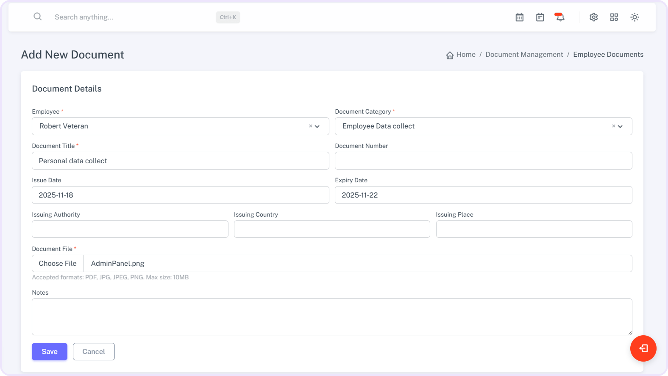Cancel the new document form

(94, 352)
